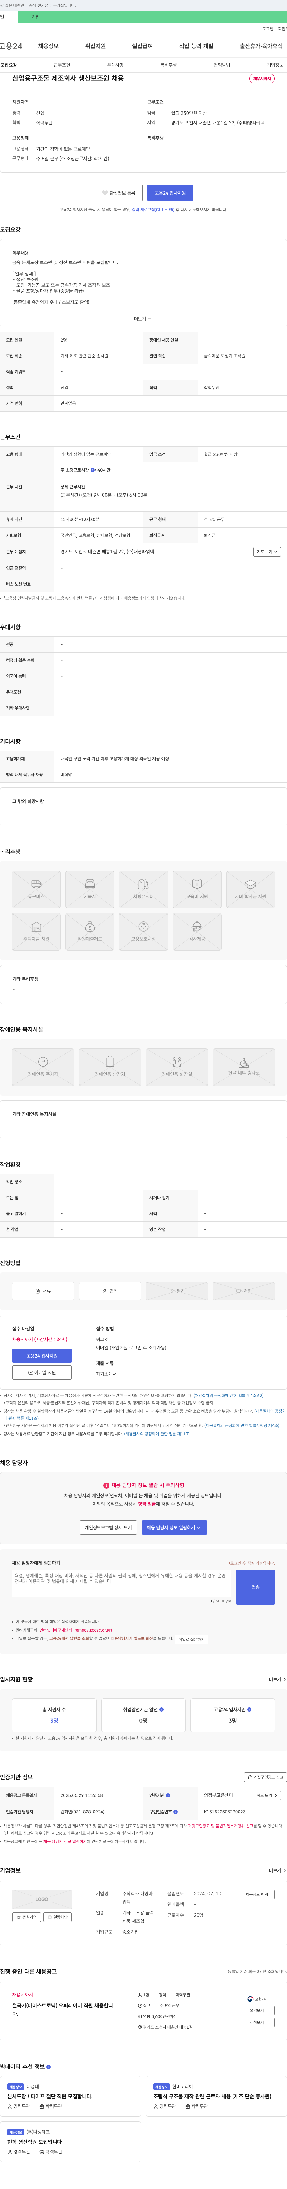Click the top 고용24 입사지원 button
The height and width of the screenshot is (2189, 287).
[x=170, y=193]
